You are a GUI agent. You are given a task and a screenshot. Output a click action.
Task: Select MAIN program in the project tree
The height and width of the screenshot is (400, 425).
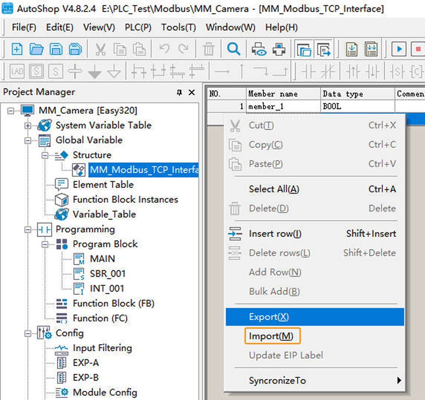pyautogui.click(x=102, y=259)
